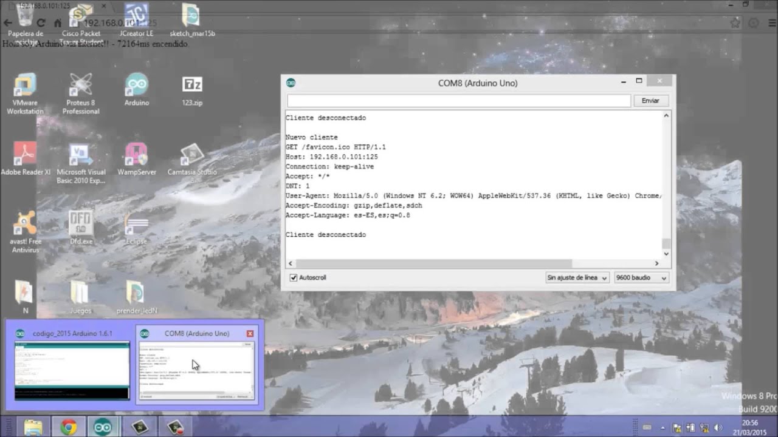Click the 'DNT: 1' output line
Screen dimensions: 778x437
(x=298, y=186)
